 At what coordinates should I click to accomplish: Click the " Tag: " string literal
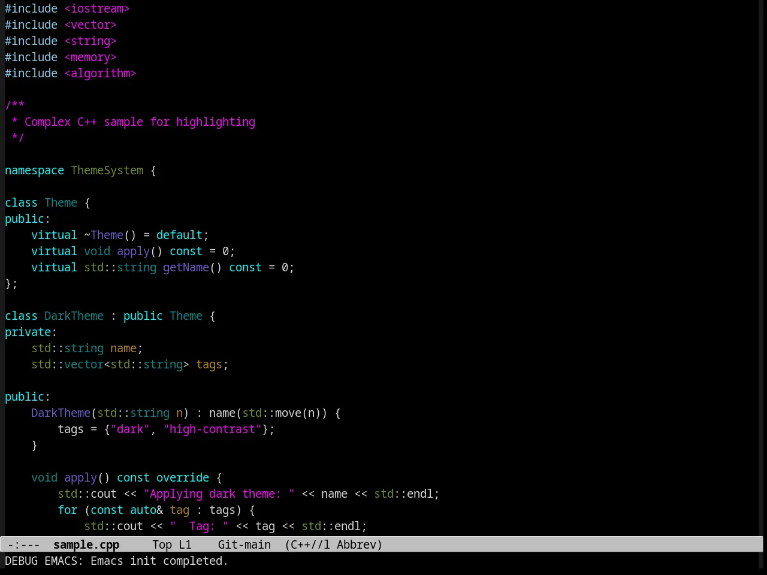[x=199, y=526]
